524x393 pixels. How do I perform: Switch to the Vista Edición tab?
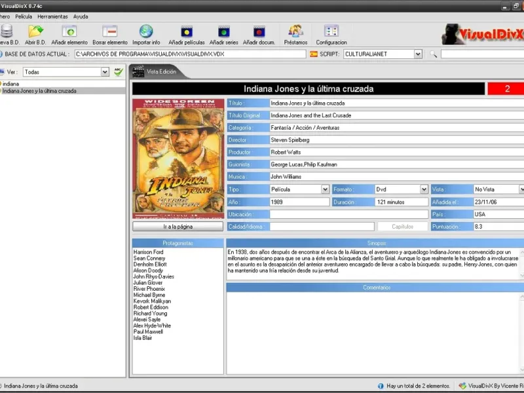[x=160, y=71]
